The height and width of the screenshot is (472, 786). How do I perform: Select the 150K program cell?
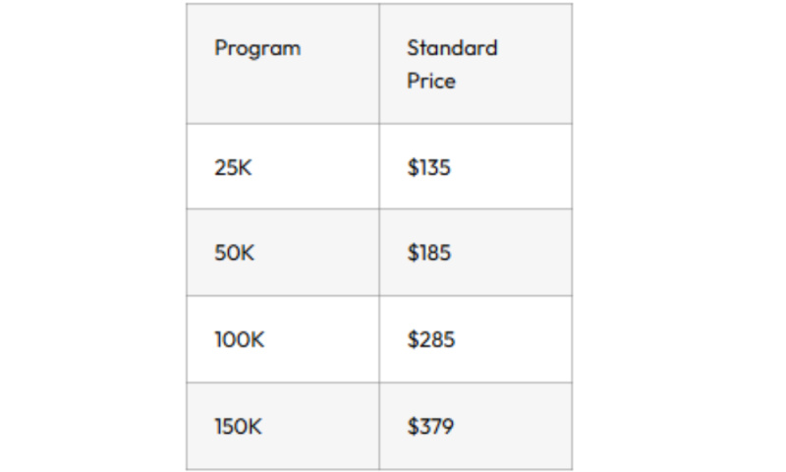tap(239, 427)
